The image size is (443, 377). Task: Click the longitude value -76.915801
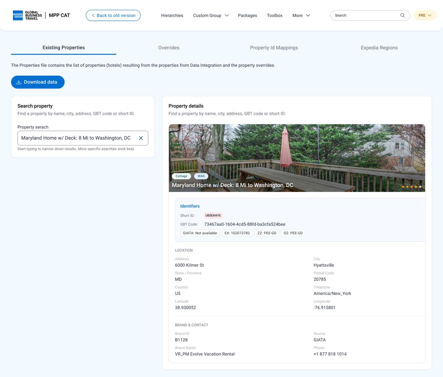coord(324,308)
